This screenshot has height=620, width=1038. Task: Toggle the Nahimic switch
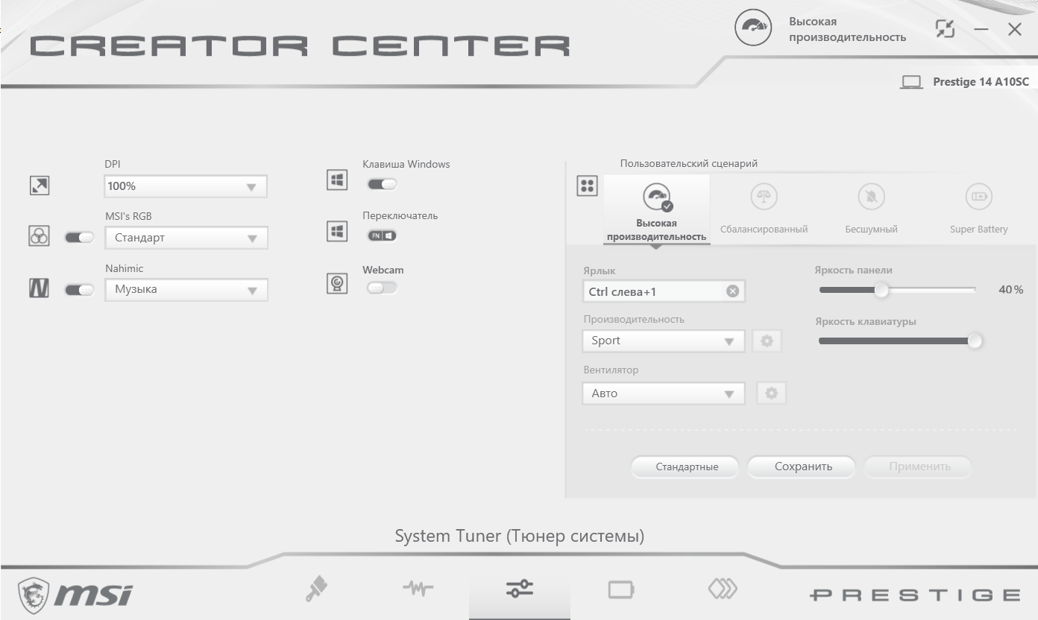point(80,290)
